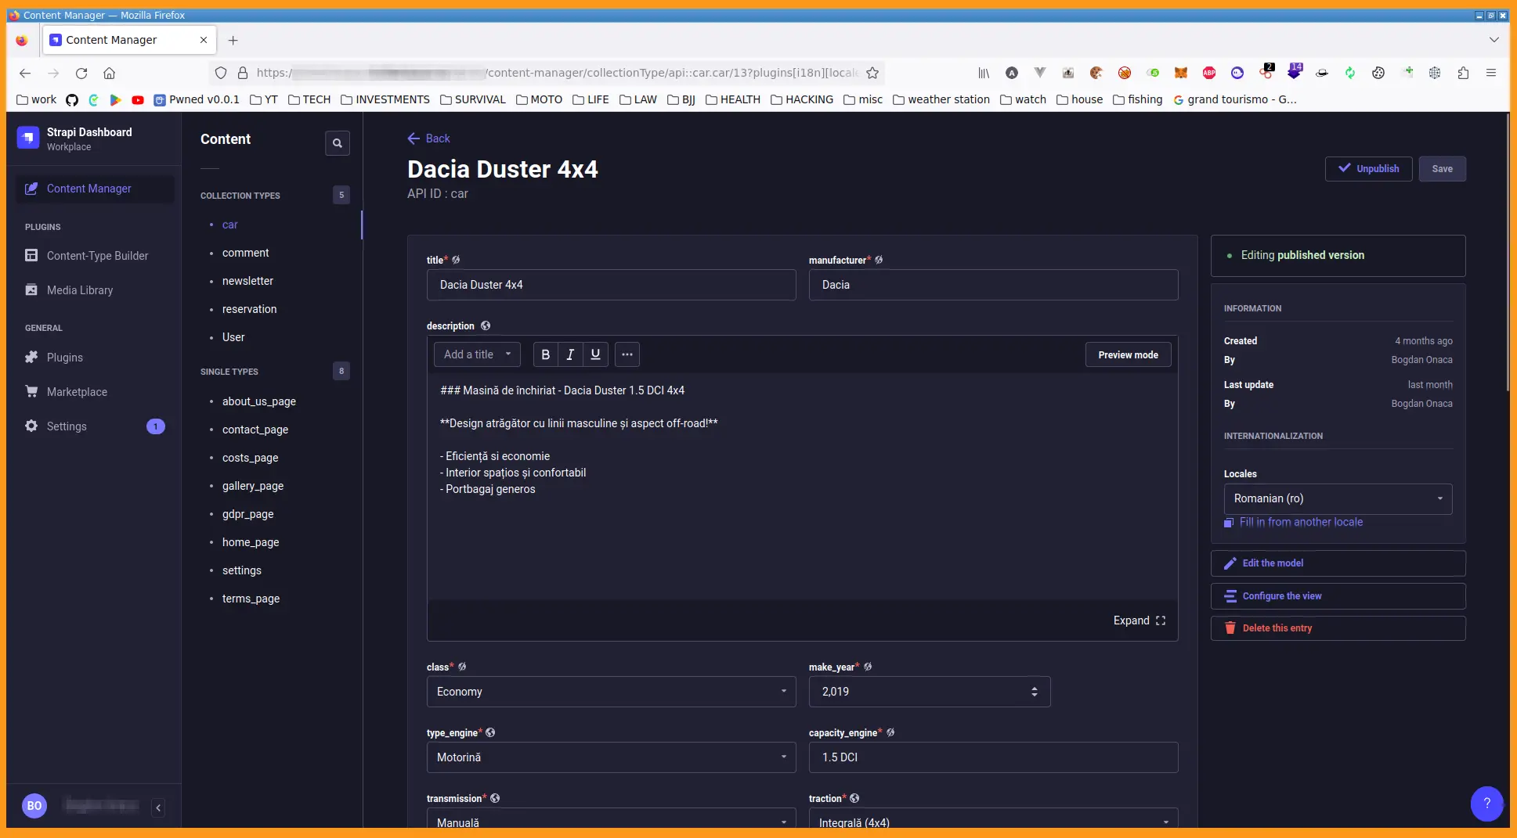Expand the description editor

[x=1140, y=620]
